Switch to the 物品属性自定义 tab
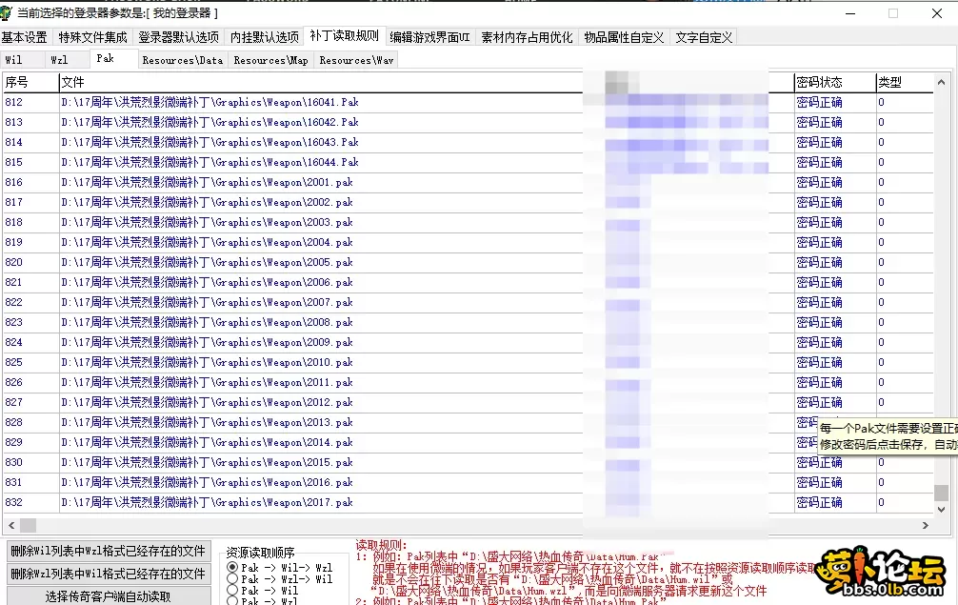 [x=624, y=37]
